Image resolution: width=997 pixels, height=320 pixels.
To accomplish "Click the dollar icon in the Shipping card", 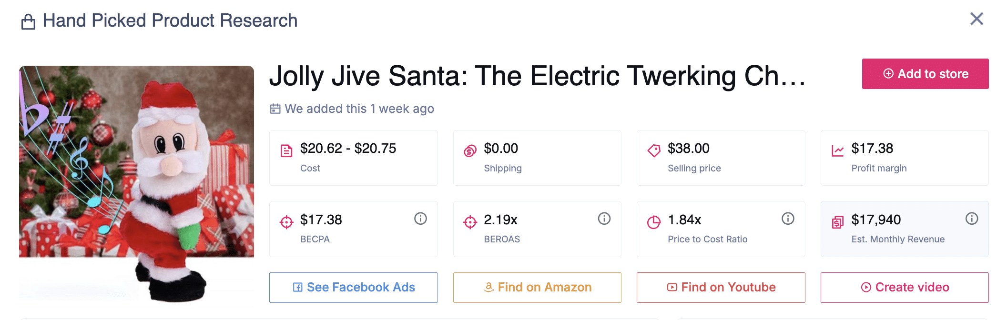I will coord(469,149).
